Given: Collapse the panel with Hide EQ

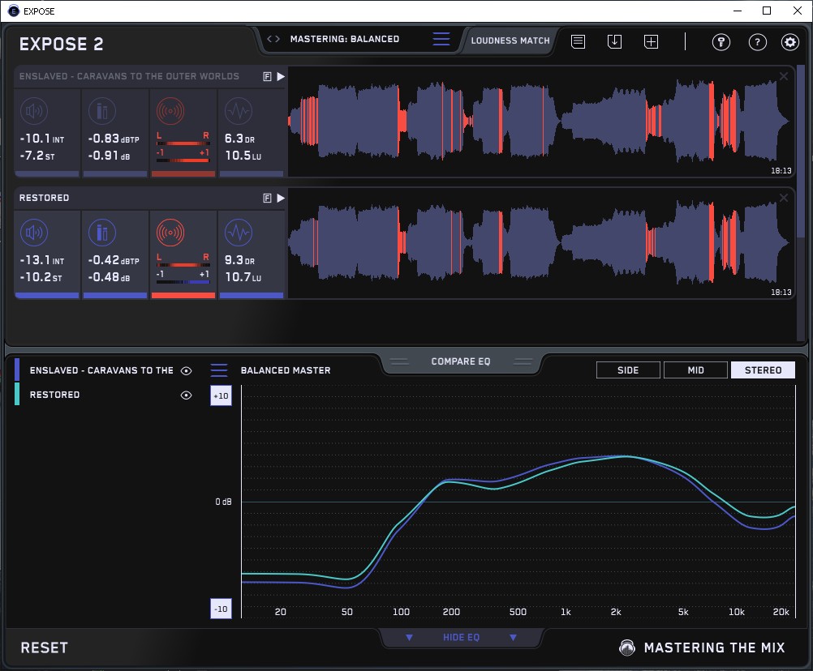Looking at the screenshot, I should (461, 637).
